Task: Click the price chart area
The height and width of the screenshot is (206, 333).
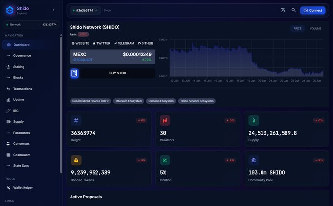Action: click(x=246, y=58)
